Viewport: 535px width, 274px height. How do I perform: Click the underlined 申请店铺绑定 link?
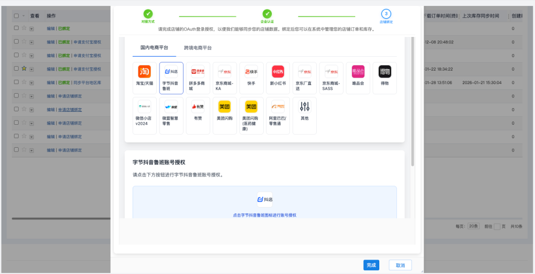(x=70, y=110)
